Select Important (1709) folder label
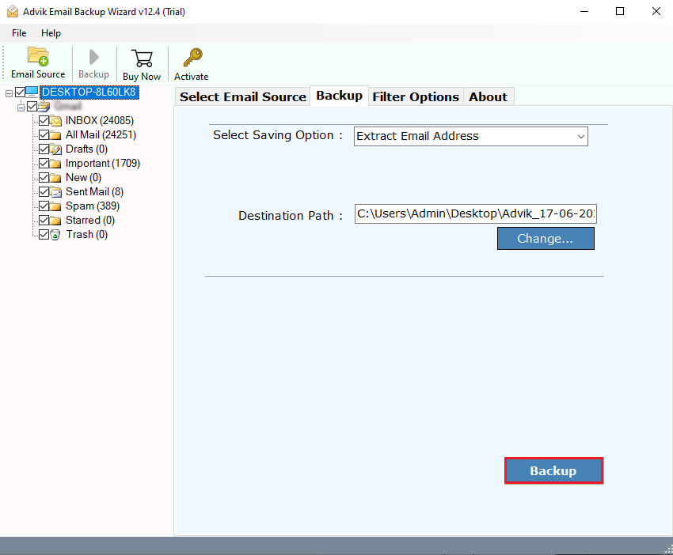This screenshot has width=673, height=555. click(103, 164)
